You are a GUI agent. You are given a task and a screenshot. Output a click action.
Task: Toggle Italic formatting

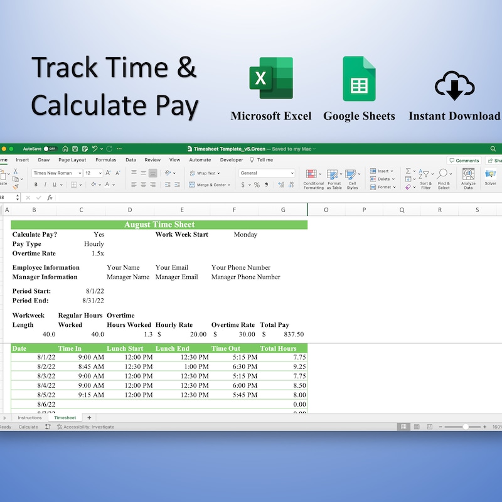tap(45, 184)
